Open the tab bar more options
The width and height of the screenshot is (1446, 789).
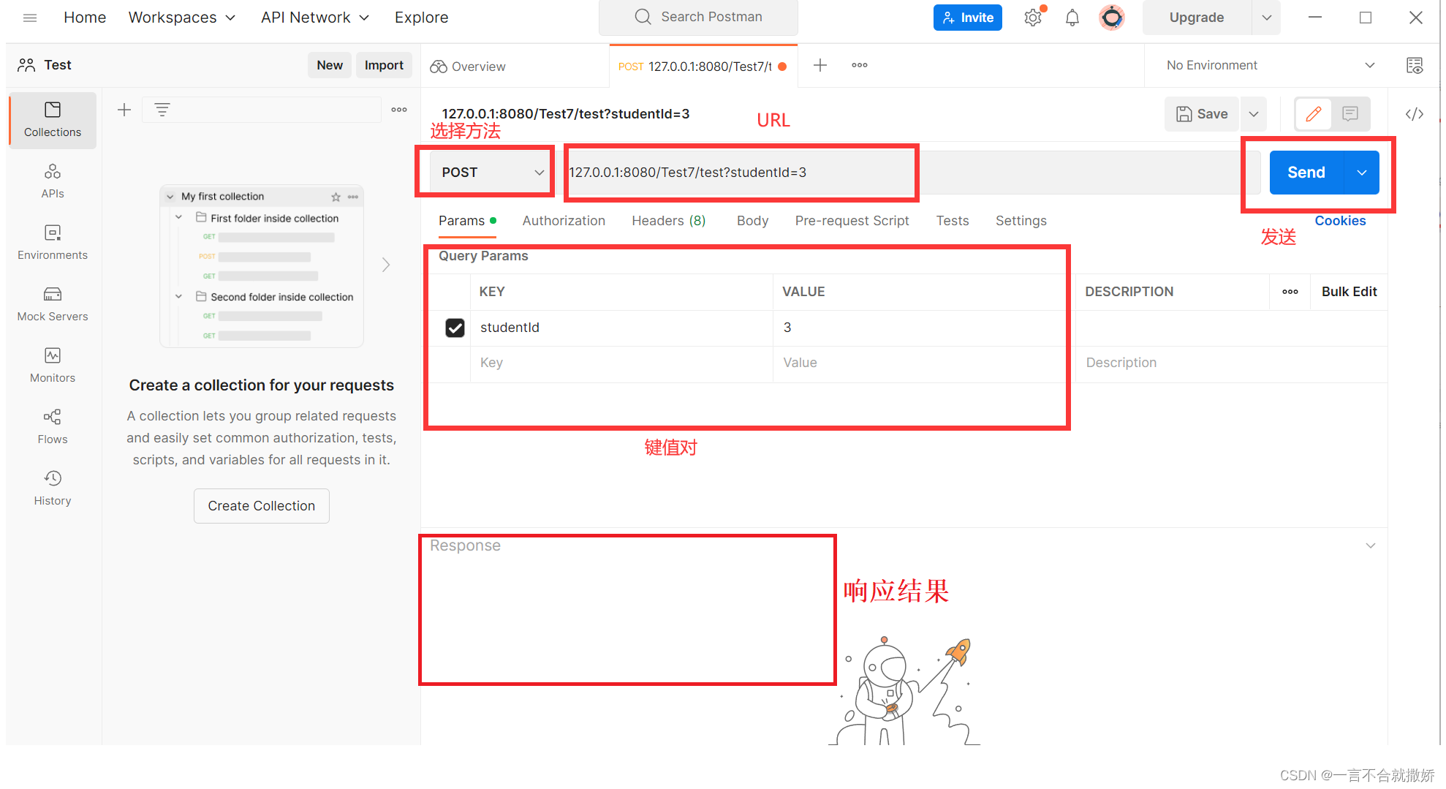coord(860,65)
